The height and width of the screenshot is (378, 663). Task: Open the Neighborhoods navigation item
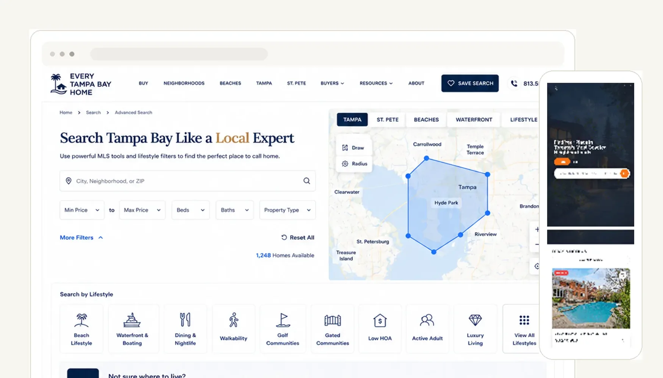(184, 83)
